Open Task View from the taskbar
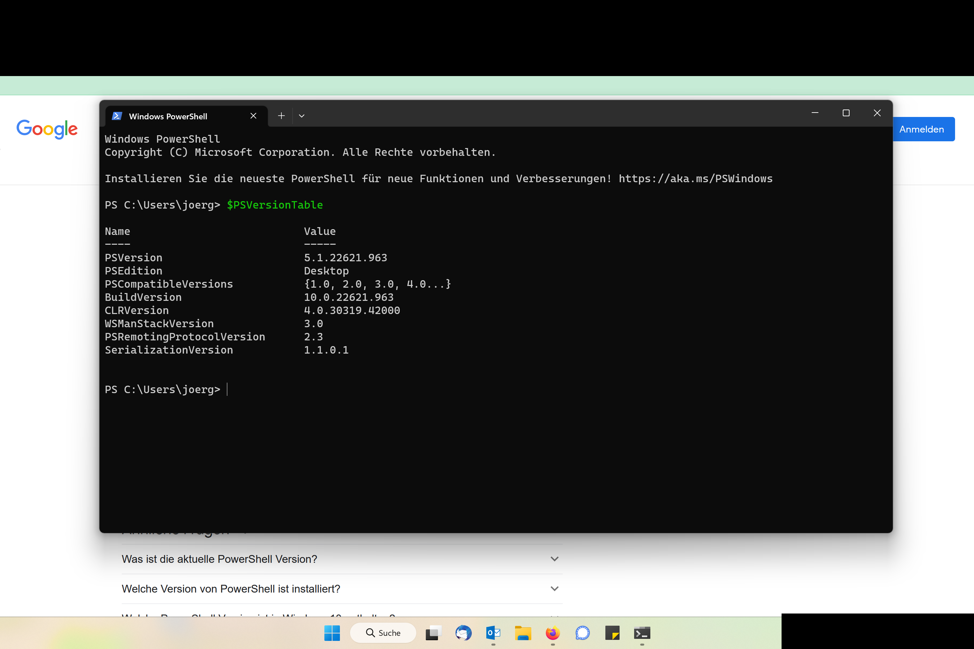The image size is (974, 649). coord(433,633)
